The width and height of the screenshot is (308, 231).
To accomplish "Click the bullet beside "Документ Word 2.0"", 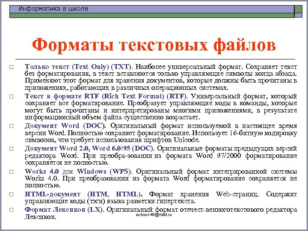I will click(x=12, y=148).
